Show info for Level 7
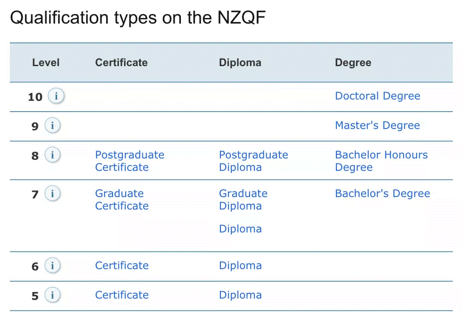The width and height of the screenshot is (464, 313). [x=52, y=194]
